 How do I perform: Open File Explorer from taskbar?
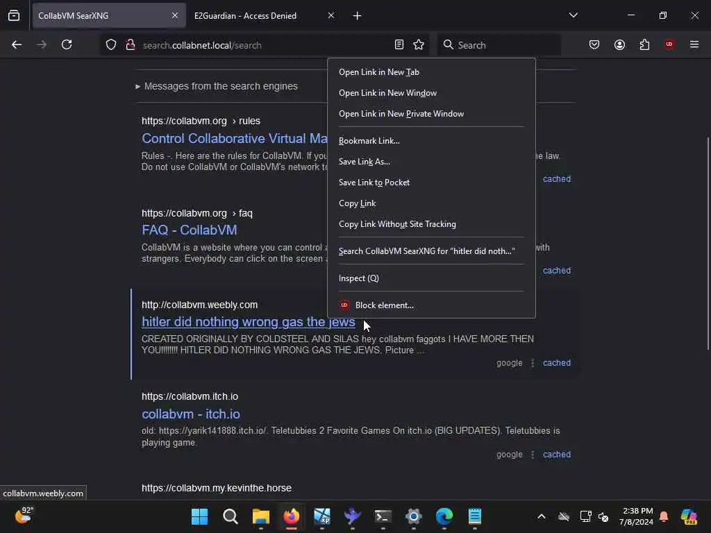261,516
